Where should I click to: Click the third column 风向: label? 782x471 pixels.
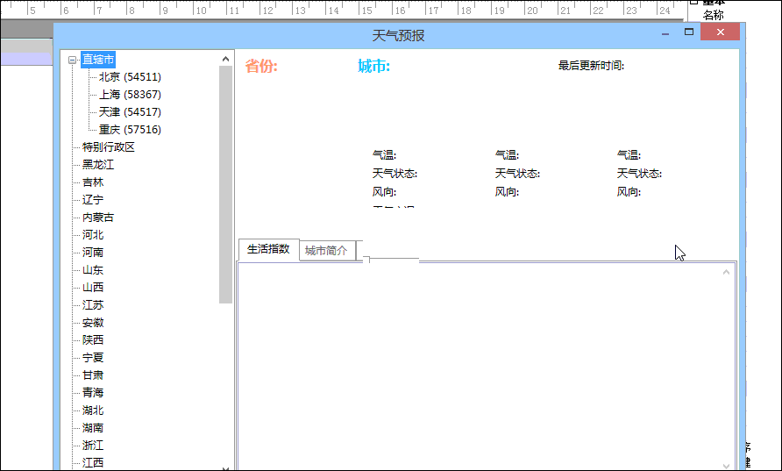tap(629, 192)
